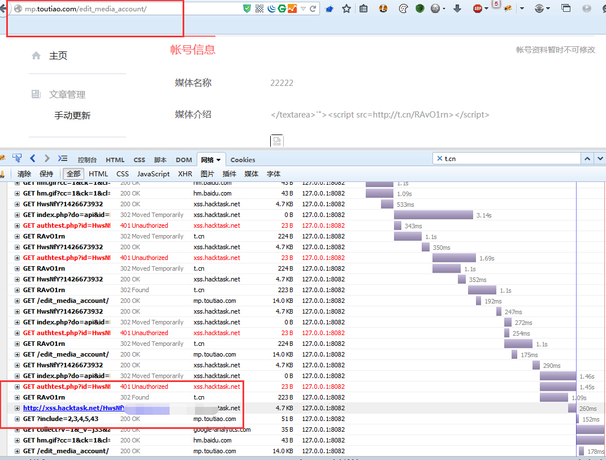
Task: Select the 全部 network filter
Action: click(73, 174)
